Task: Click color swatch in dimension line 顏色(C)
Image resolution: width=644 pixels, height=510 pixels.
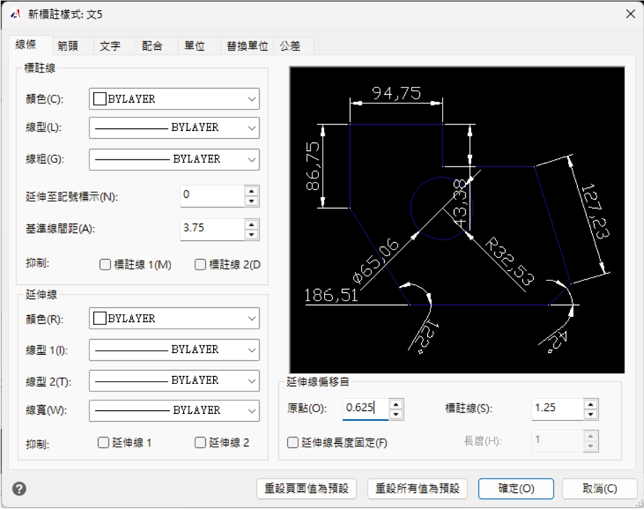Action: click(100, 99)
